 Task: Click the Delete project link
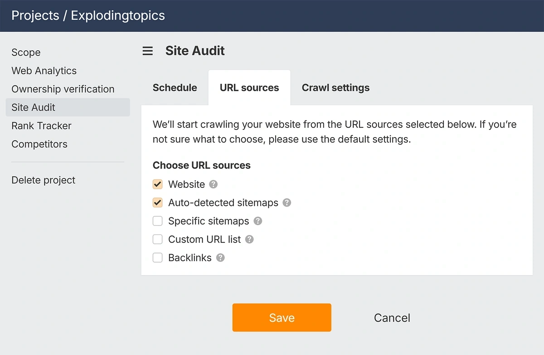click(44, 180)
